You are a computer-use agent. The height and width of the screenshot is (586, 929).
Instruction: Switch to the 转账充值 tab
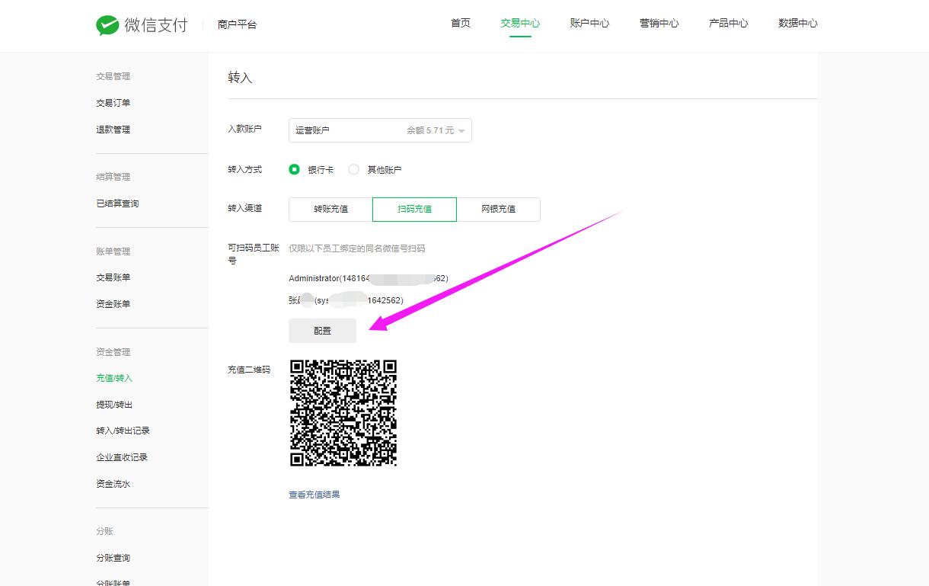tap(330, 210)
